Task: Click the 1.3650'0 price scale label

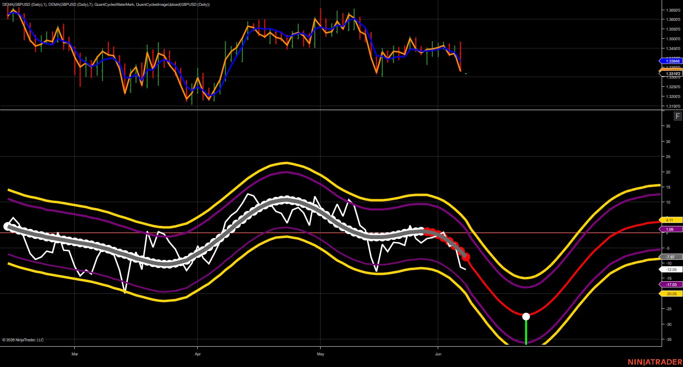Action: (672, 10)
